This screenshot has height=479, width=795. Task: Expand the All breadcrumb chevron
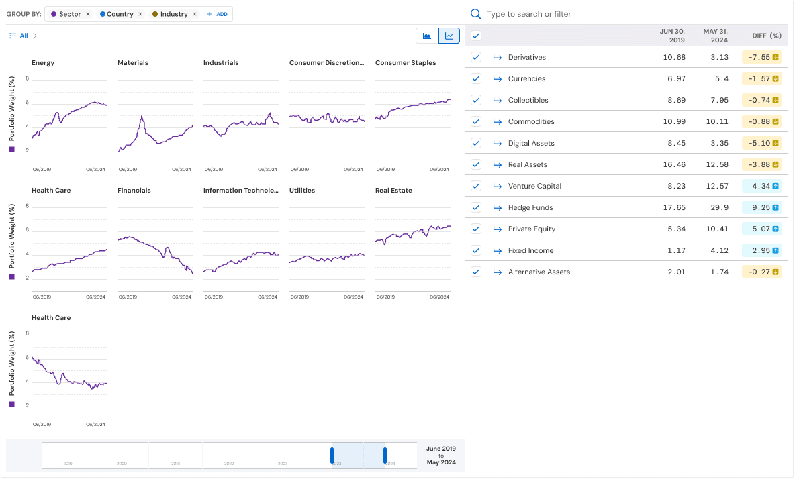(35, 36)
